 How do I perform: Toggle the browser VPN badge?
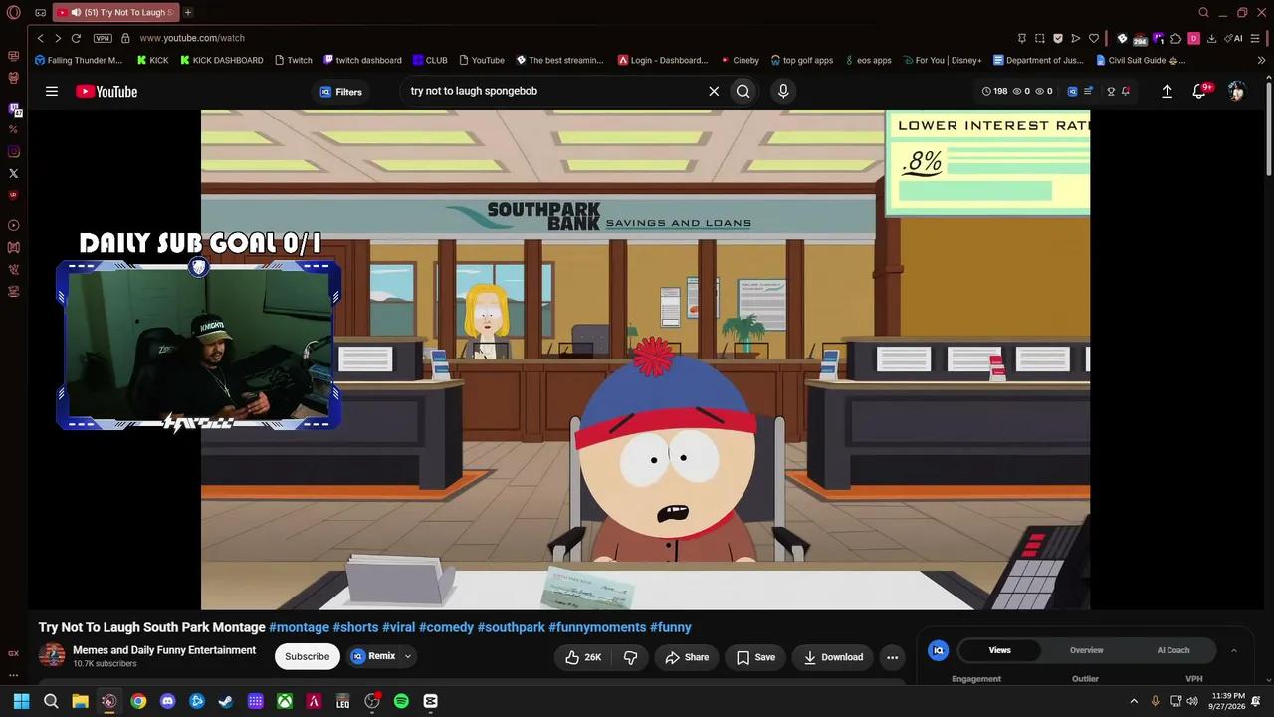[103, 38]
